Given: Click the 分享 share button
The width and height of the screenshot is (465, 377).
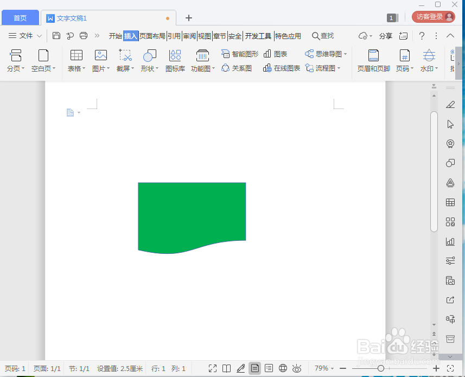Looking at the screenshot, I should [386, 36].
